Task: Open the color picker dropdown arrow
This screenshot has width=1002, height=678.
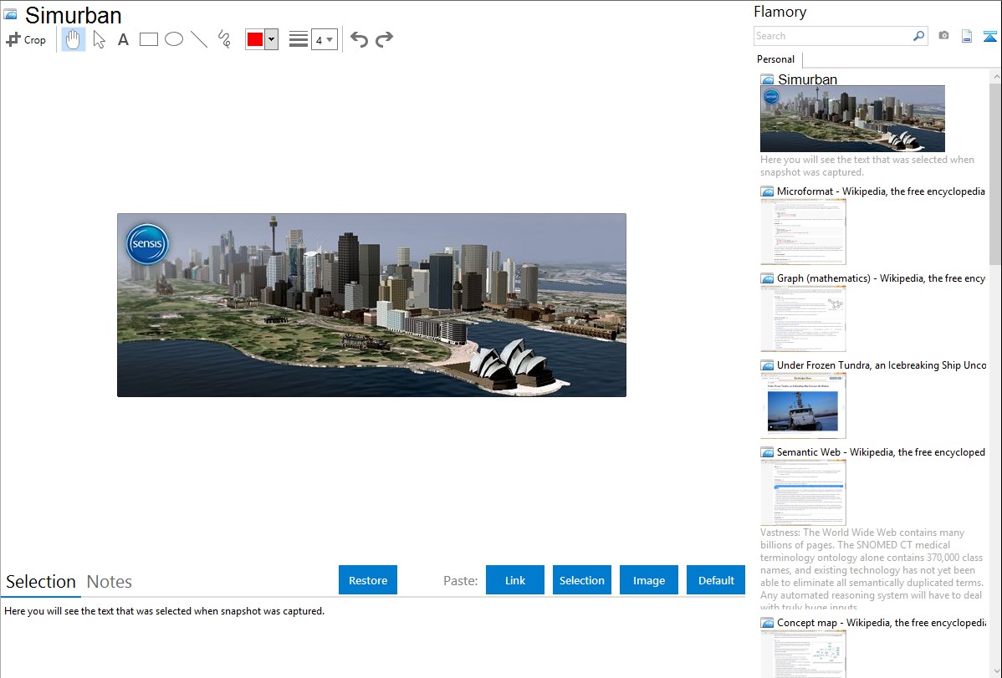Action: point(271,39)
